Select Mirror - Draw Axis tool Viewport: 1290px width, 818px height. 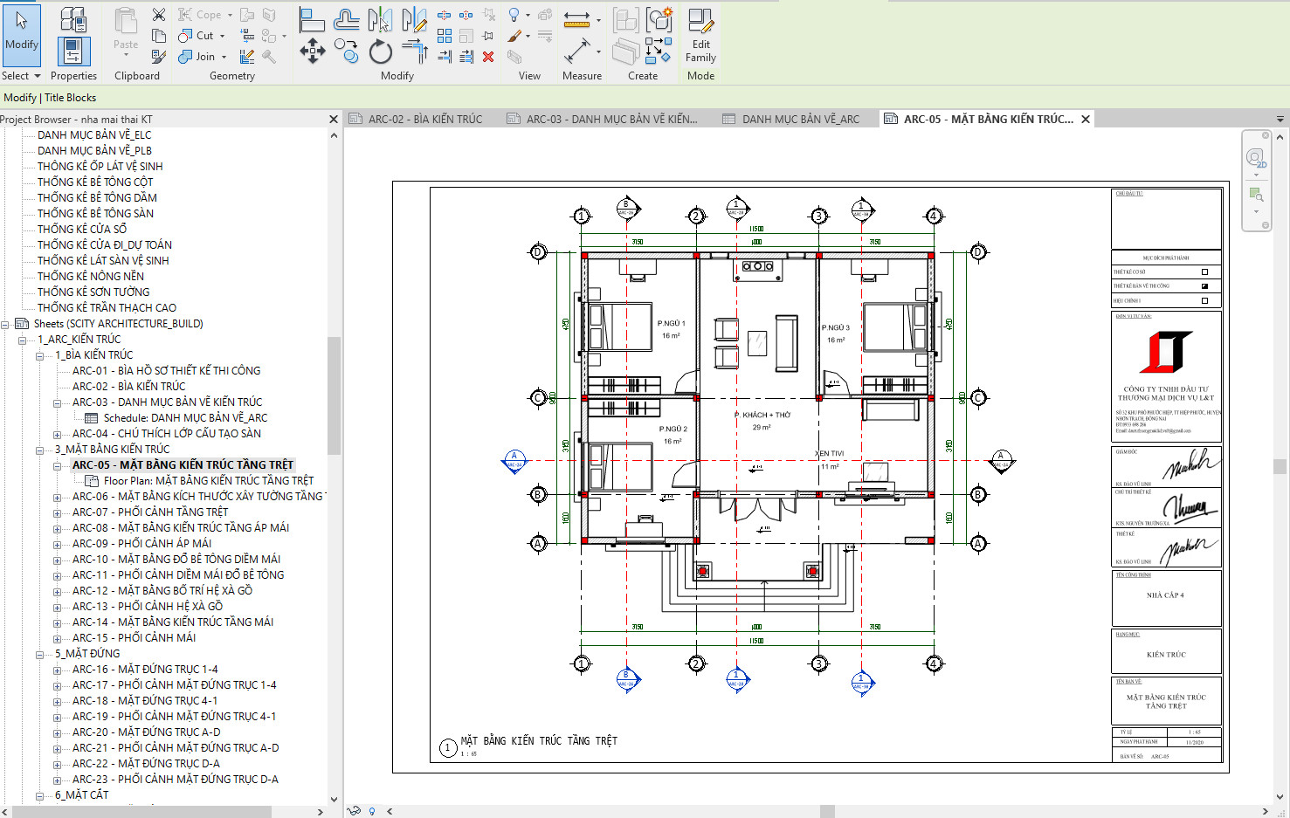click(414, 20)
